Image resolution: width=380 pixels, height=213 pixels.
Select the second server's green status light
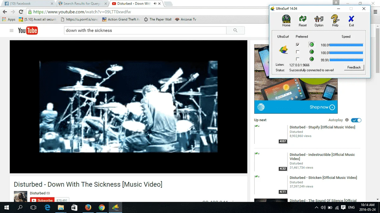coord(312,52)
